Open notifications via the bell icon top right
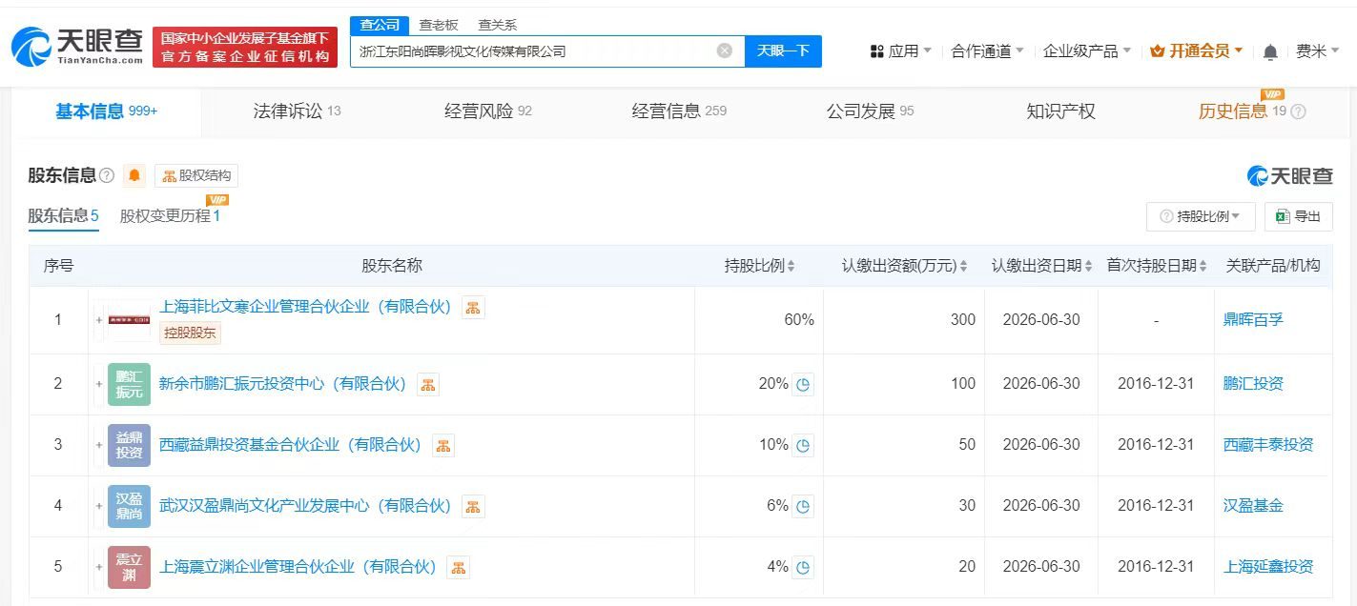The height and width of the screenshot is (606, 1357). pos(1270,51)
